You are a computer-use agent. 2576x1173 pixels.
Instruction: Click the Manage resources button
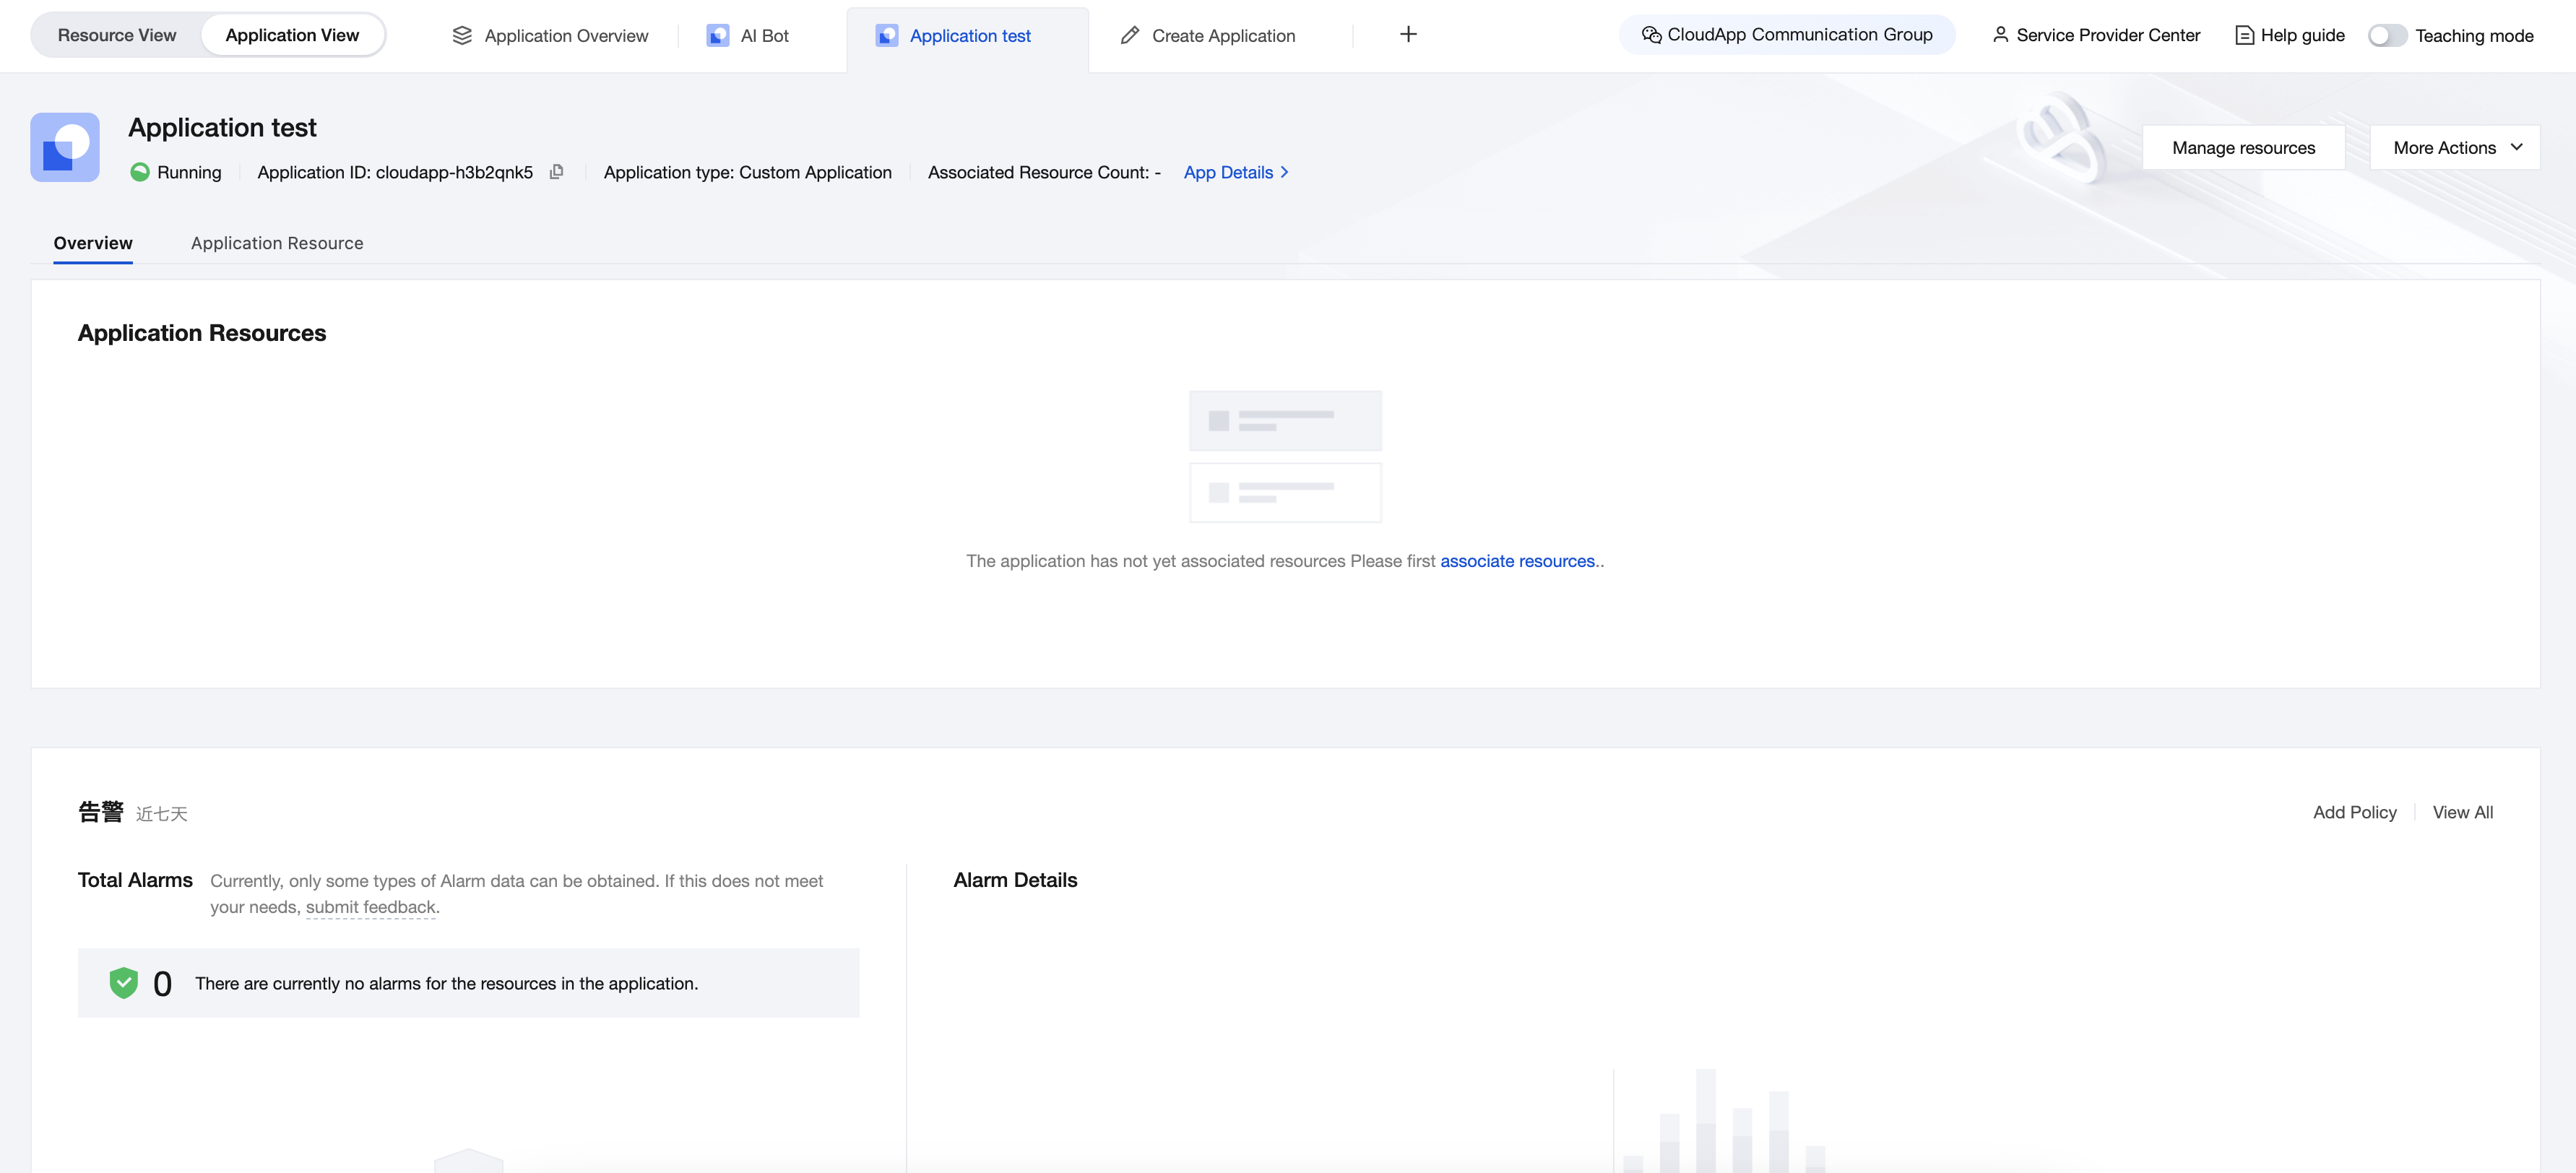click(x=2243, y=148)
